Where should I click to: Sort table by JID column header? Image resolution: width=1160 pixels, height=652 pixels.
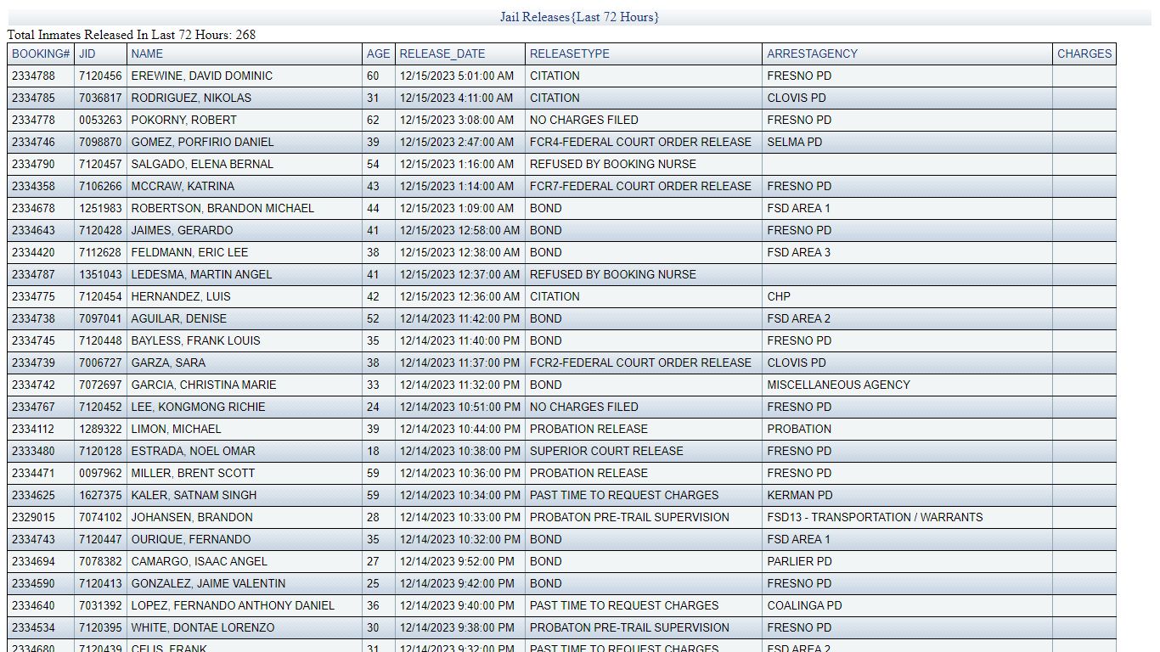[87, 53]
